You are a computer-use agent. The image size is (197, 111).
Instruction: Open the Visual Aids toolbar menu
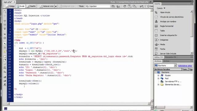click(x=135, y=6)
